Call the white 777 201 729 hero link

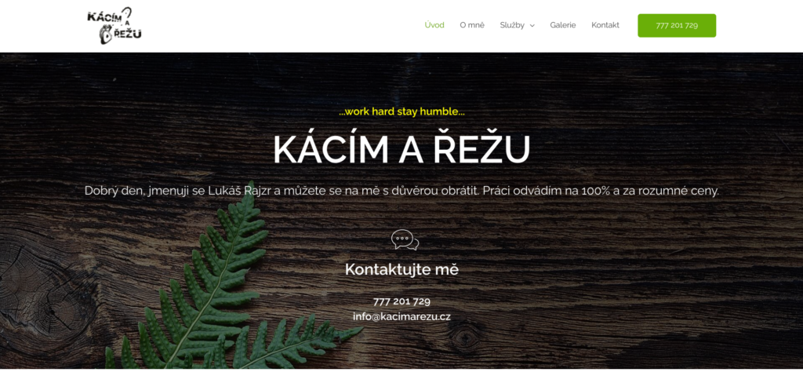pyautogui.click(x=401, y=301)
